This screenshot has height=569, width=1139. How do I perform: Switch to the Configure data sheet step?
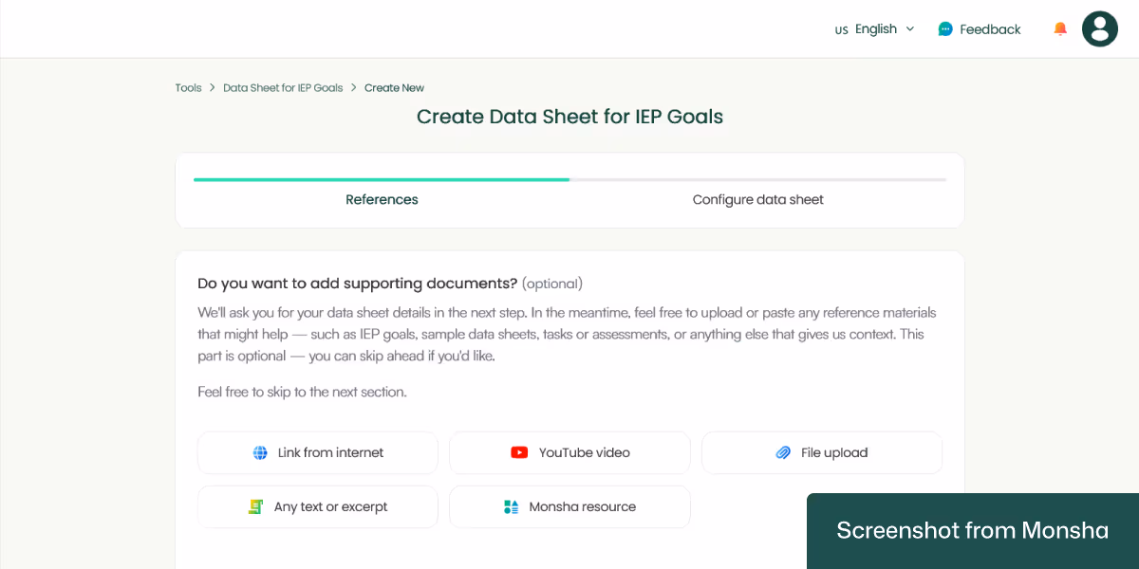point(757,200)
